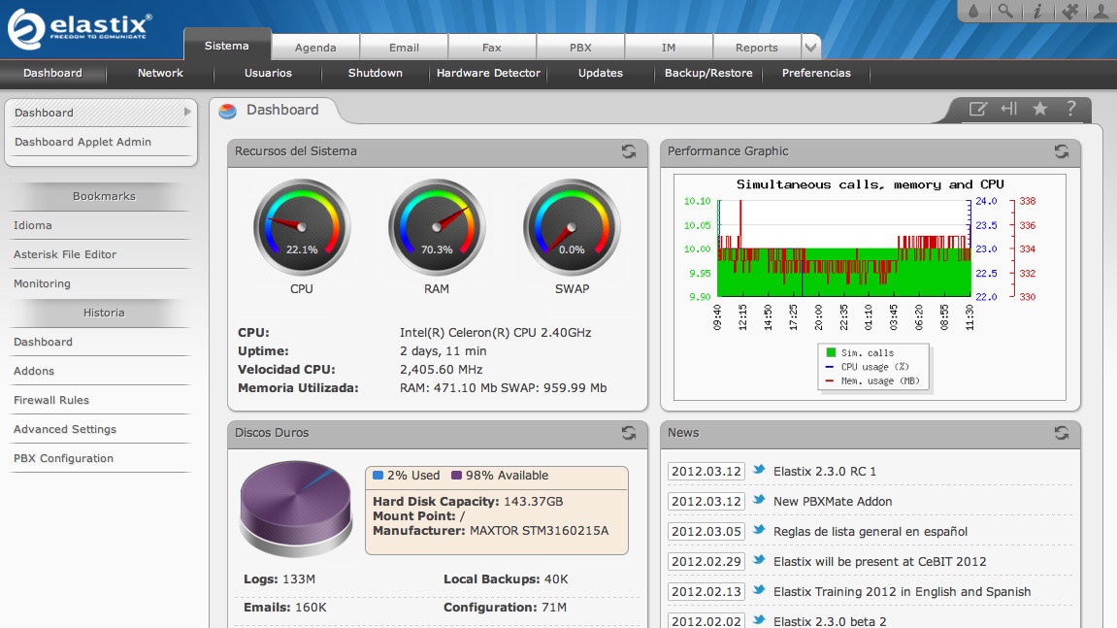Open the sticky note edit icon

click(977, 109)
